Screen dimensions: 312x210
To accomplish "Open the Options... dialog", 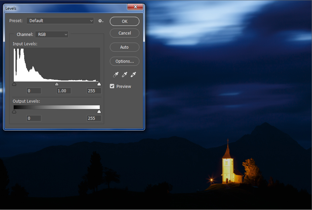I will (125, 61).
